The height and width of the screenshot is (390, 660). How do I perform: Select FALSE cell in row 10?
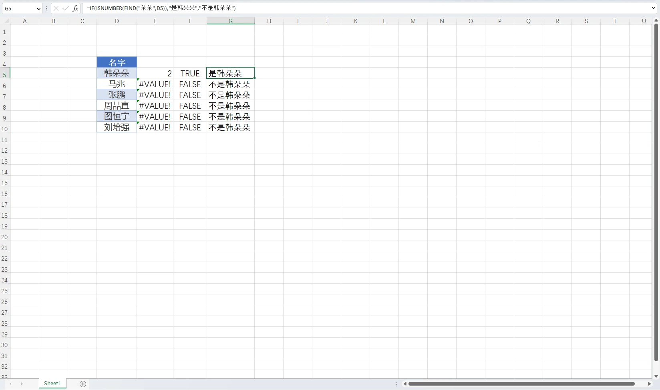pyautogui.click(x=190, y=127)
